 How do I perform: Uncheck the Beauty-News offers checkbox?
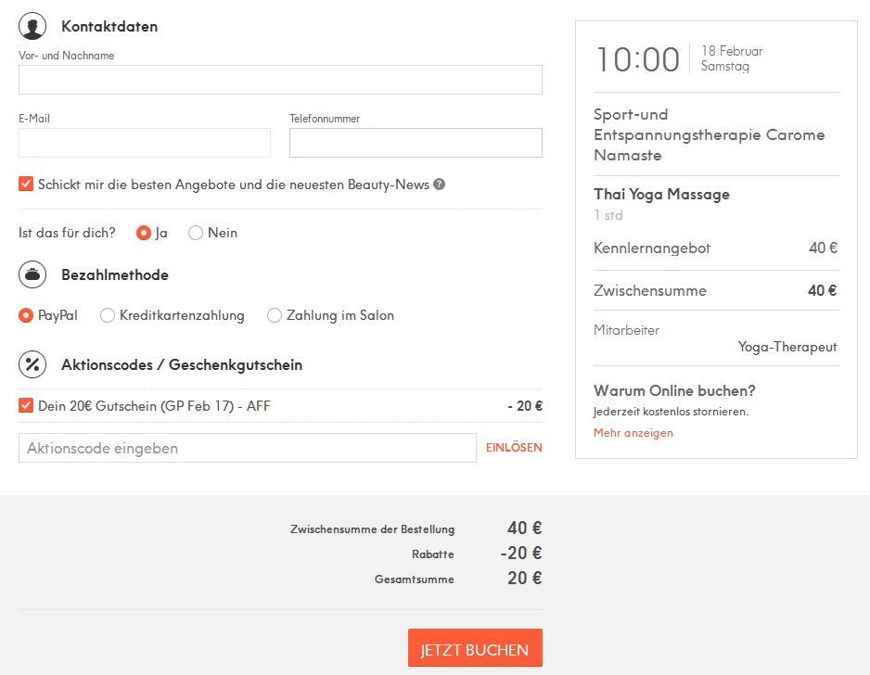coord(26,184)
